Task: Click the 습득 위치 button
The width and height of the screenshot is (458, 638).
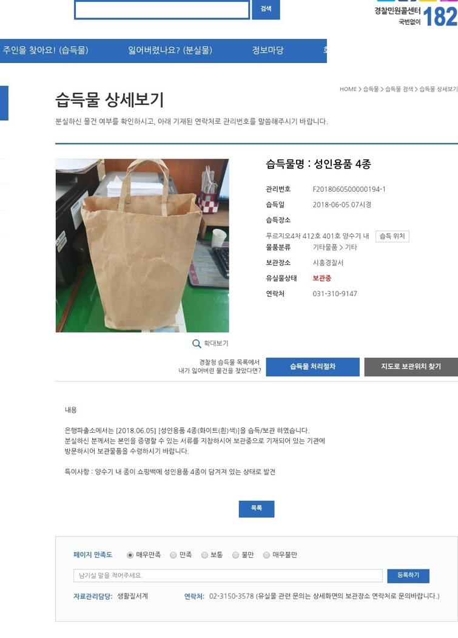Action: tap(392, 236)
